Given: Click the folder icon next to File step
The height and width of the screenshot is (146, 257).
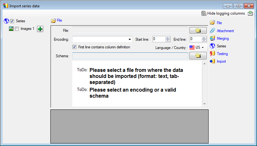Looking at the screenshot, I should click(x=212, y=23).
